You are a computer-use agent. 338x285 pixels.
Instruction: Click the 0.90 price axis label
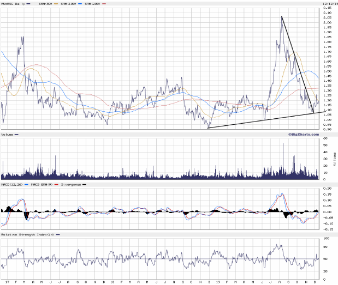click(x=326, y=130)
